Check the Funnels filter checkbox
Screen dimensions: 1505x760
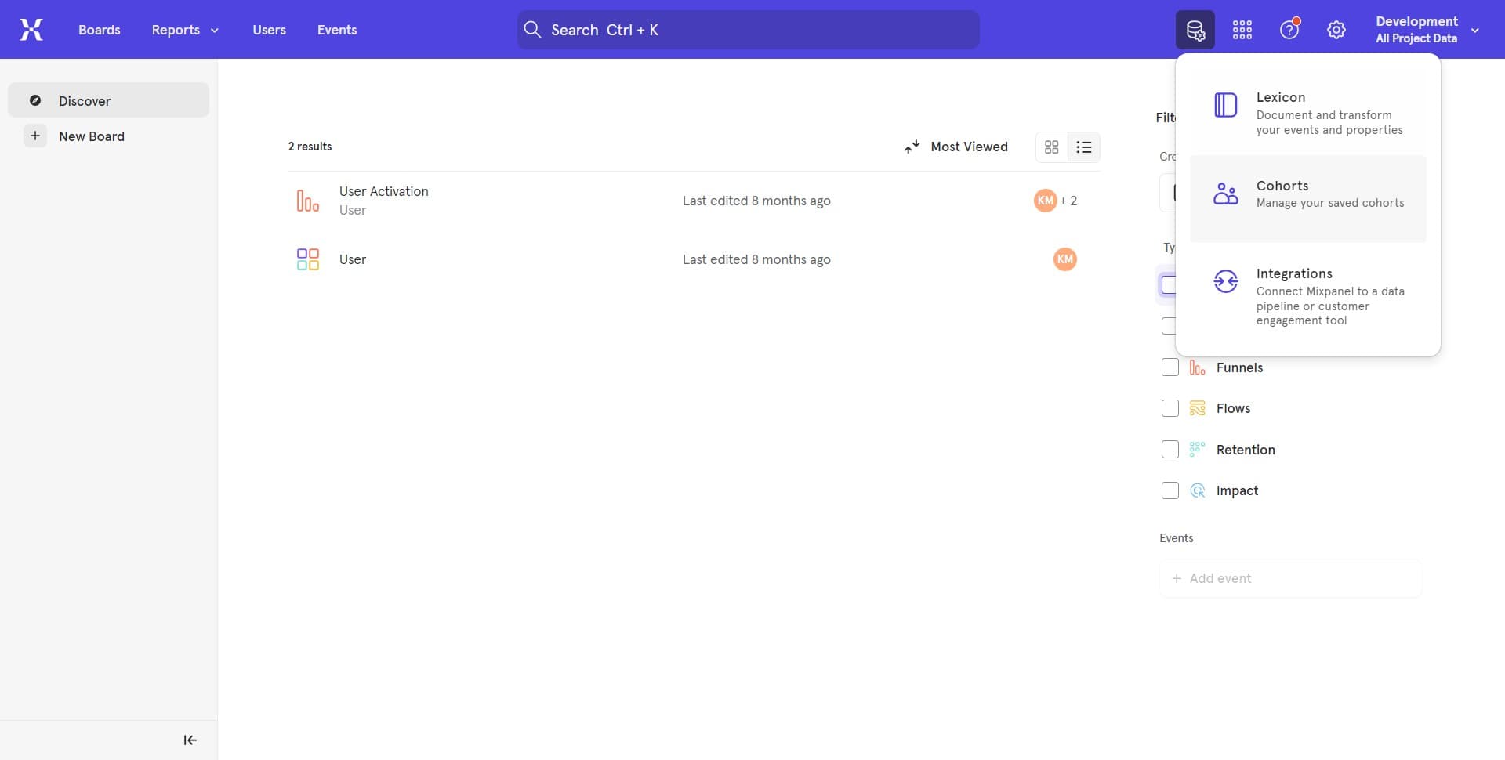tap(1170, 367)
